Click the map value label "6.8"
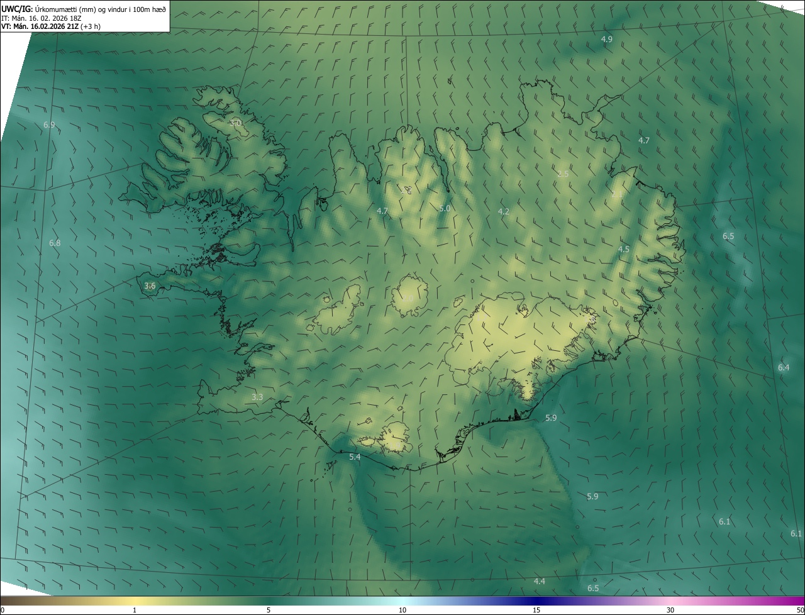805x615 pixels. [x=55, y=243]
